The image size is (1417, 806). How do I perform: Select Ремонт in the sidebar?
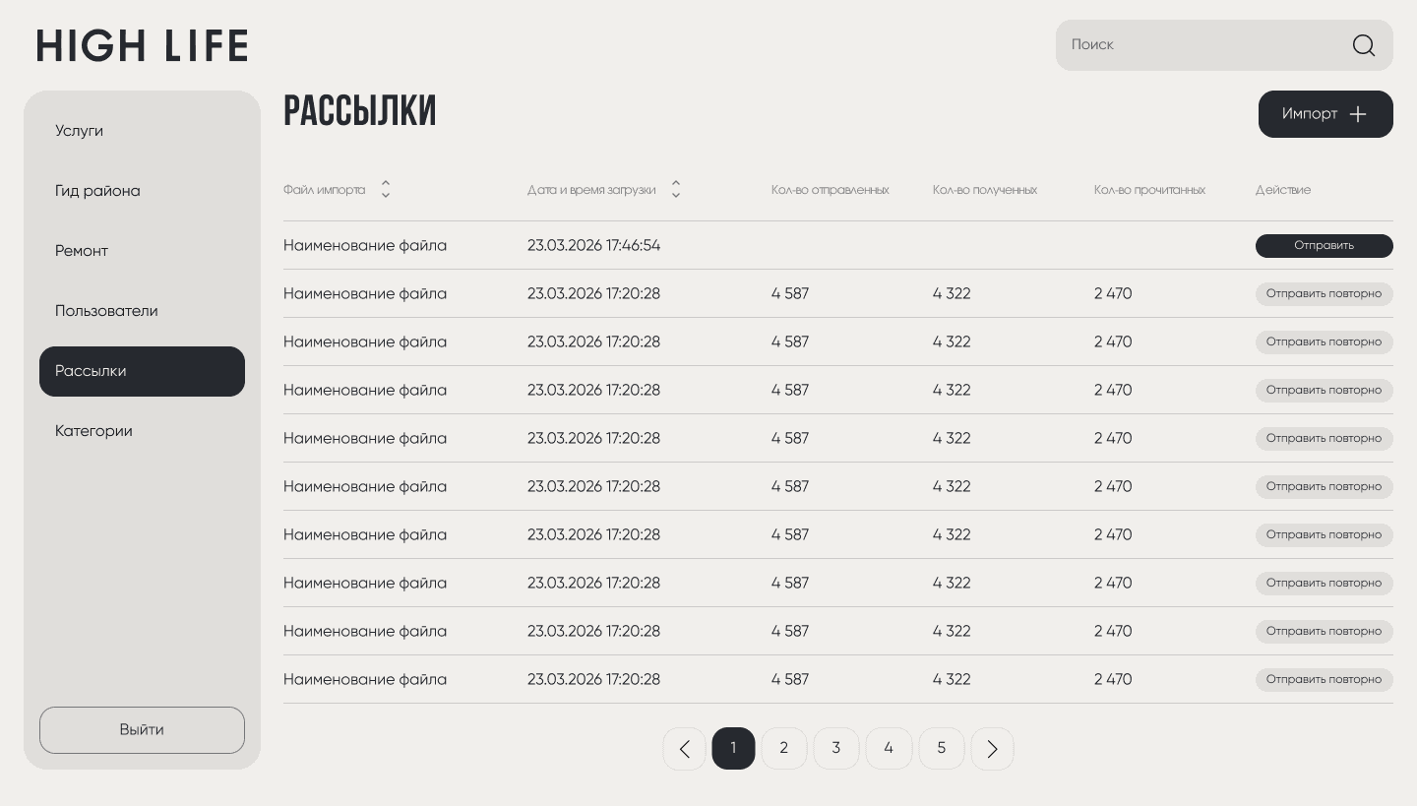tap(82, 251)
